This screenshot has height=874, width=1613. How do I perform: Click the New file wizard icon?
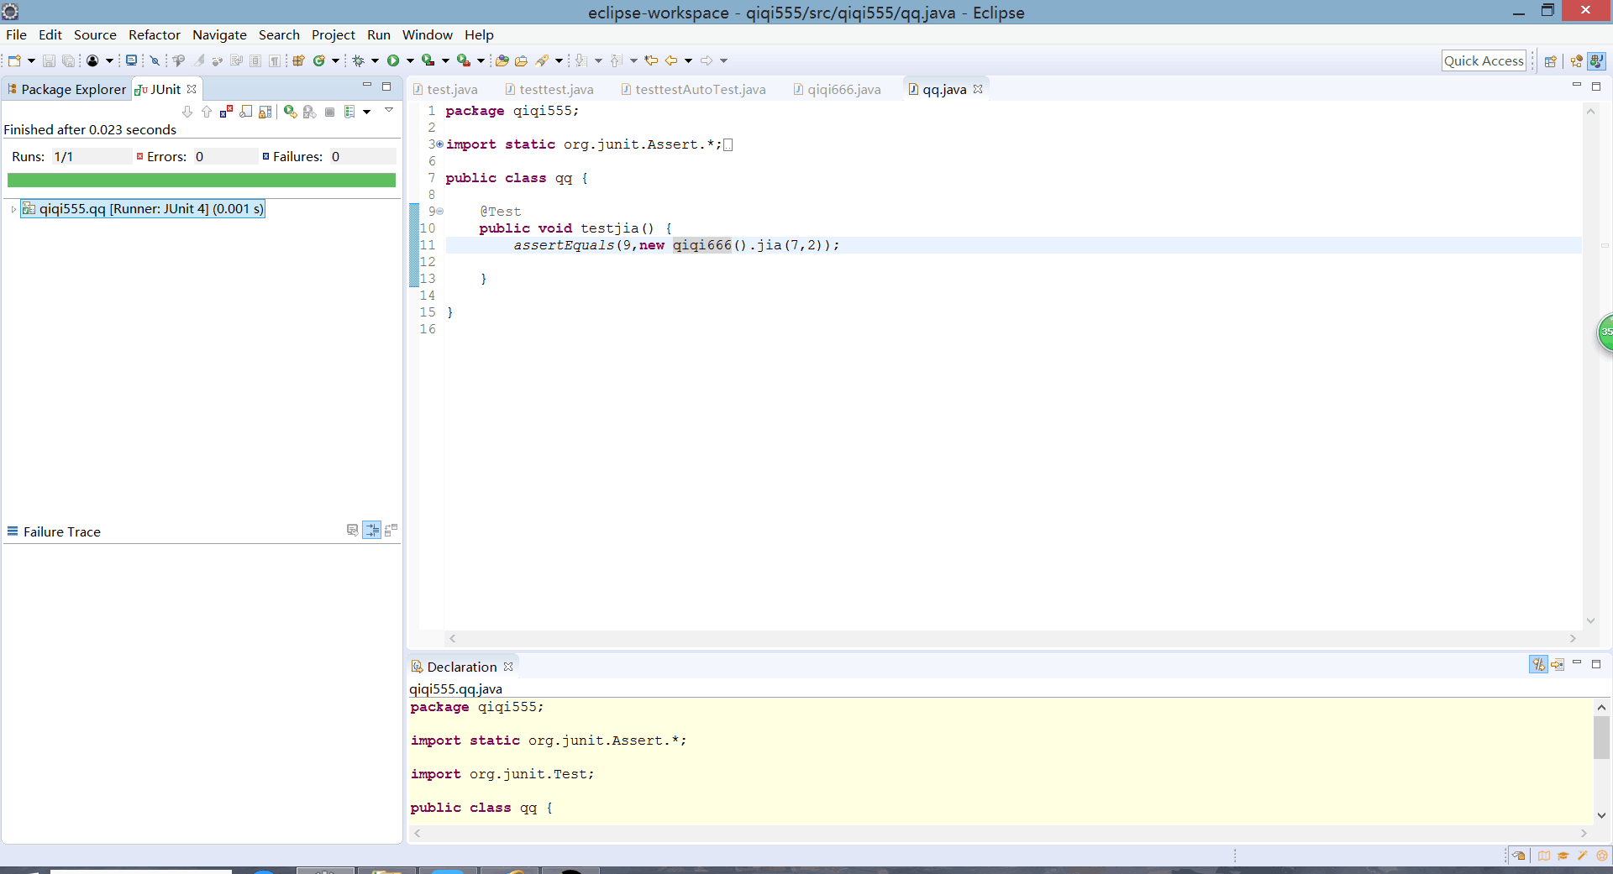point(14,60)
